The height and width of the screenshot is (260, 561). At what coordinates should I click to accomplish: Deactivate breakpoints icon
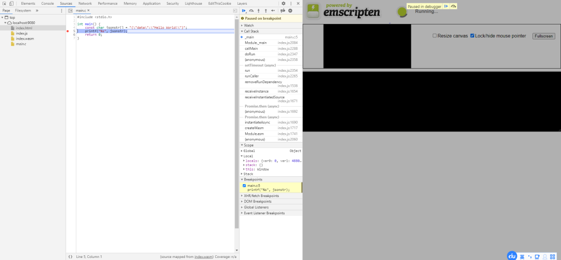click(x=283, y=11)
